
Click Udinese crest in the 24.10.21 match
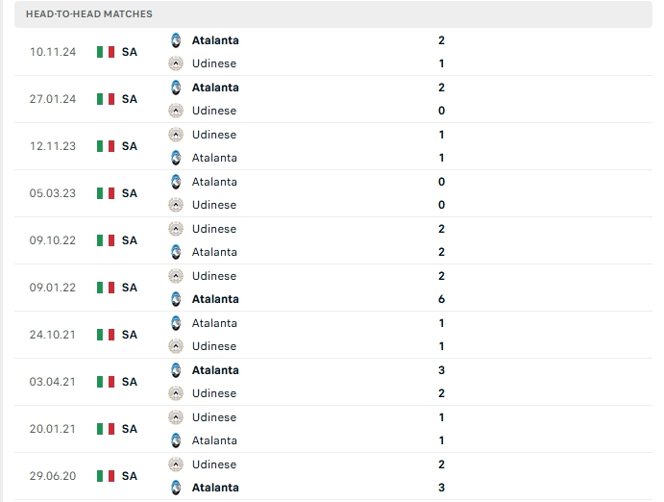coord(176,346)
